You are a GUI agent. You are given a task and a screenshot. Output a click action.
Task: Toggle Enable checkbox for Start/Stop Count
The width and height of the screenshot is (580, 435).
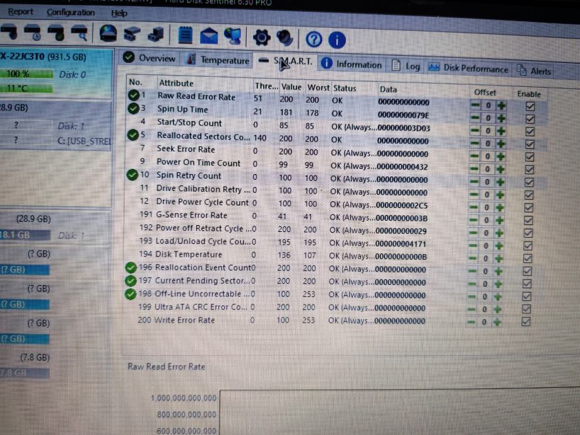tap(530, 132)
